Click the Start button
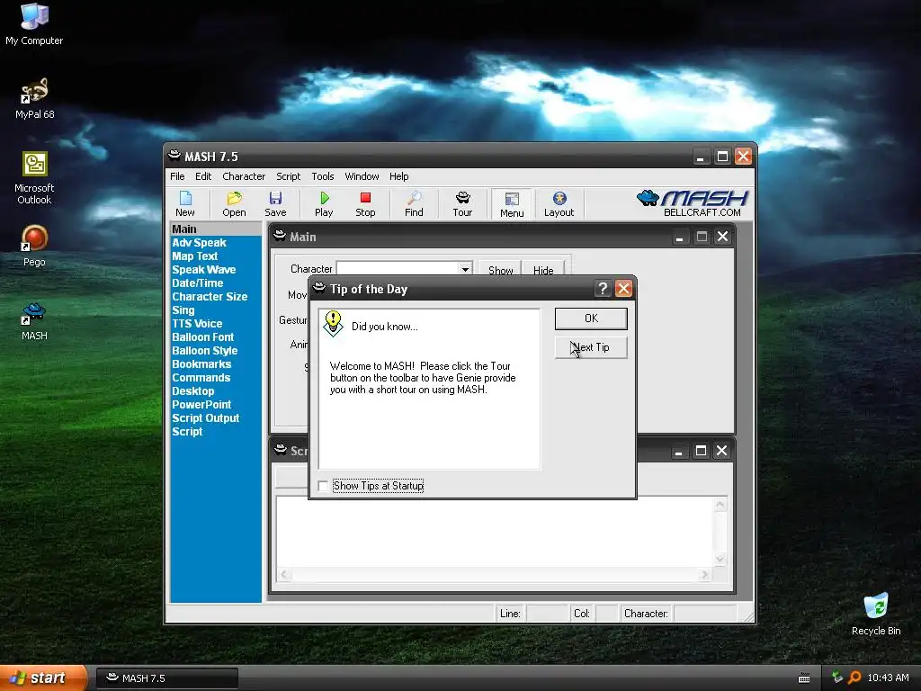 point(43,678)
